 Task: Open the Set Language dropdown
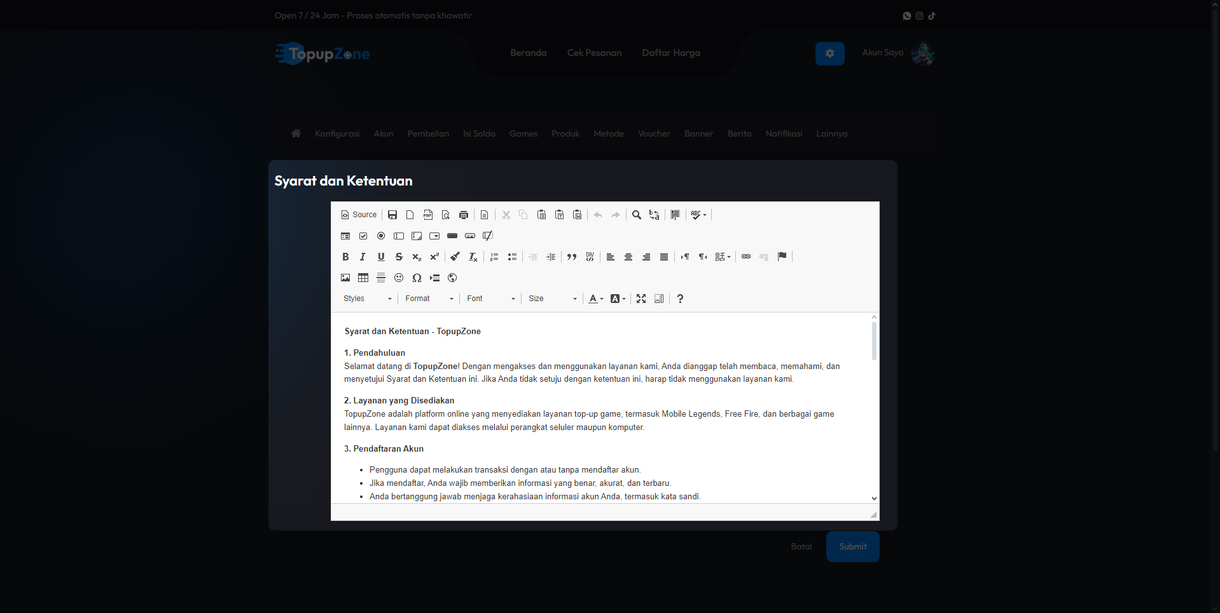pyautogui.click(x=723, y=257)
